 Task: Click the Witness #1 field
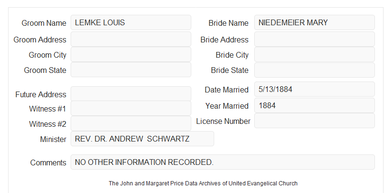pos(131,108)
